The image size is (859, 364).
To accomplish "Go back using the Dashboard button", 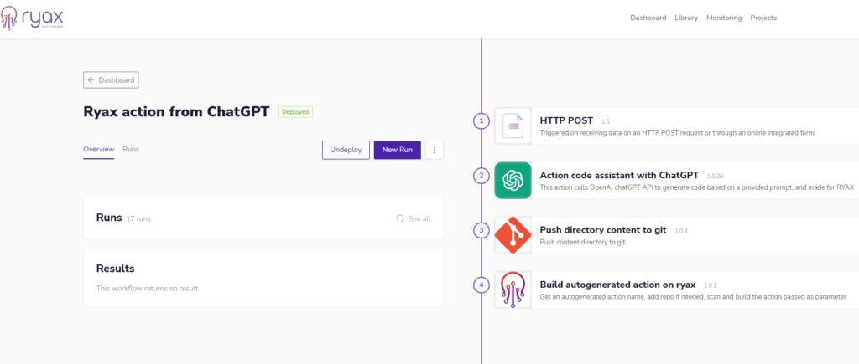I will 111,79.
